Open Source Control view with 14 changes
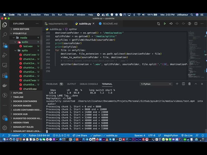The width and height of the screenshot is (207, 155). click(x=5, y=45)
